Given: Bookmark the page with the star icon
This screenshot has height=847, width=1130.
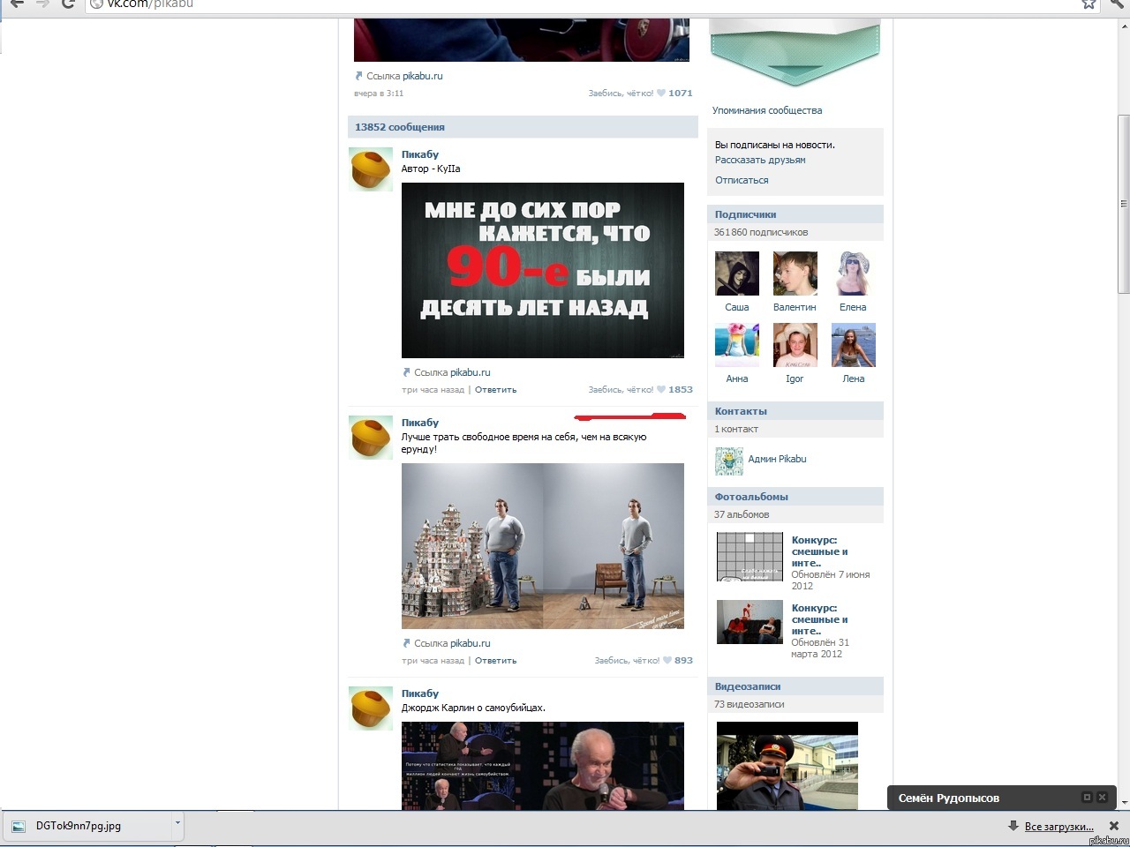Looking at the screenshot, I should pyautogui.click(x=1089, y=4).
